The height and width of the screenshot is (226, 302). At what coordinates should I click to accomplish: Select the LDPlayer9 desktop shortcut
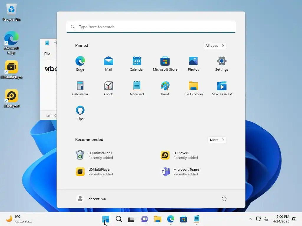(x=12, y=99)
